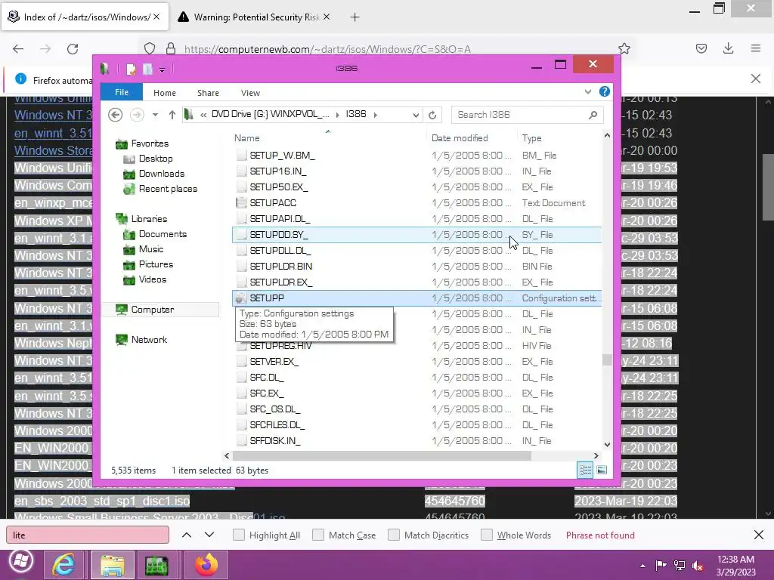774x580 pixels.
Task: Open Recent places in Favorites
Action: pos(168,189)
